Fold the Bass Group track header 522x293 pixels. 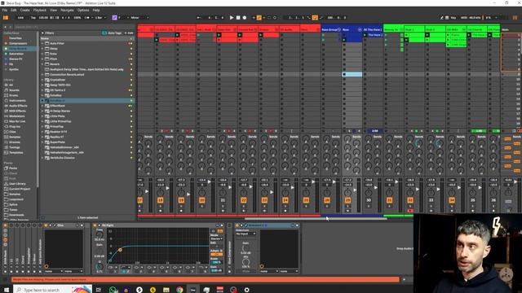339,29
